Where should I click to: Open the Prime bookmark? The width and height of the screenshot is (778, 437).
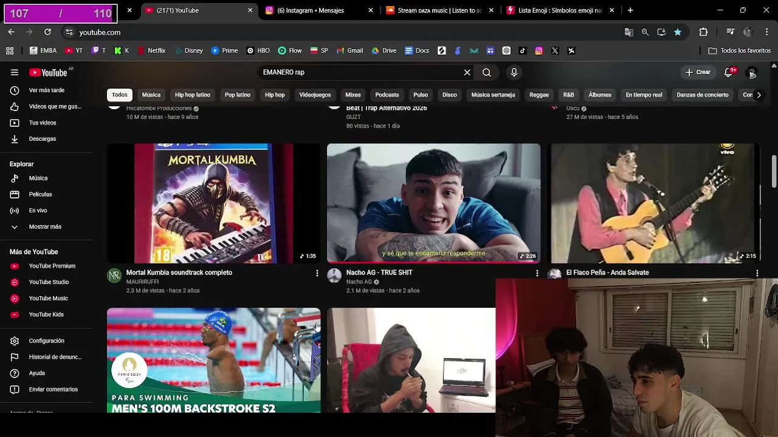224,51
